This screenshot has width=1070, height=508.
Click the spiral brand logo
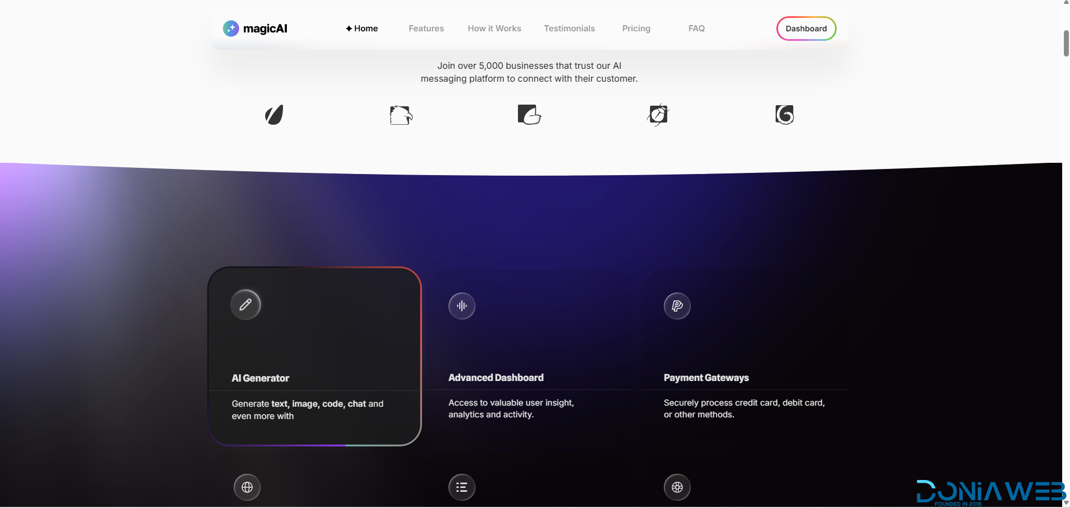785,115
